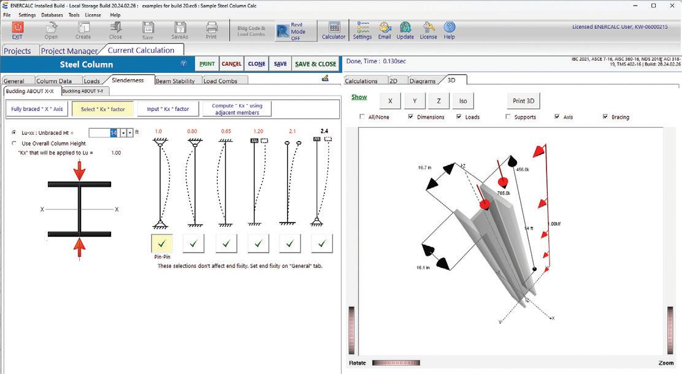Click the Close toolbar icon
The height and width of the screenshot is (374, 682).
(x=115, y=31)
